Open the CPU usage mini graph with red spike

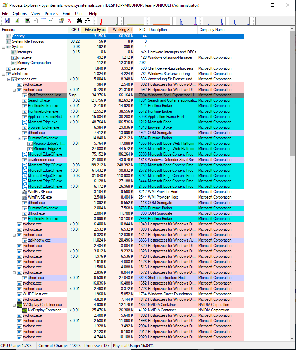(107, 21)
